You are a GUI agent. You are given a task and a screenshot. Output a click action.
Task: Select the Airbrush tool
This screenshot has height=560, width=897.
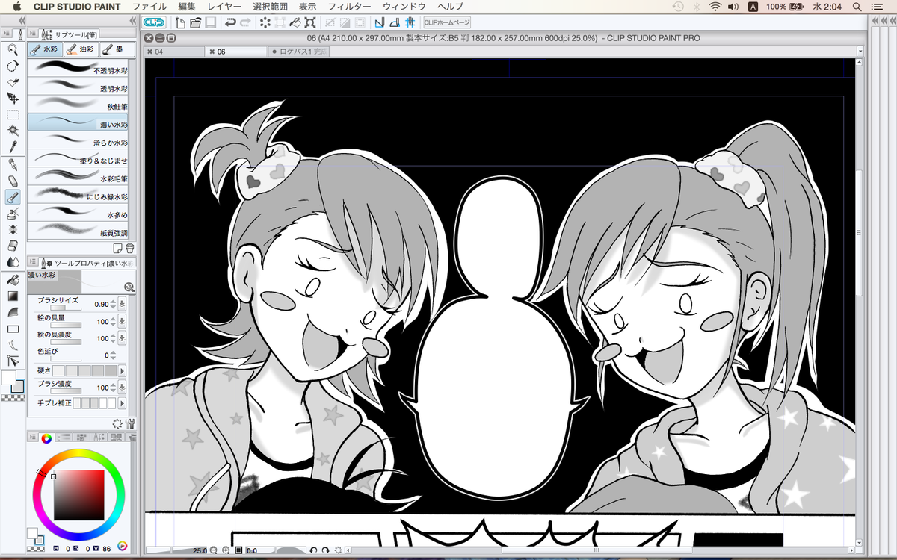(x=13, y=214)
